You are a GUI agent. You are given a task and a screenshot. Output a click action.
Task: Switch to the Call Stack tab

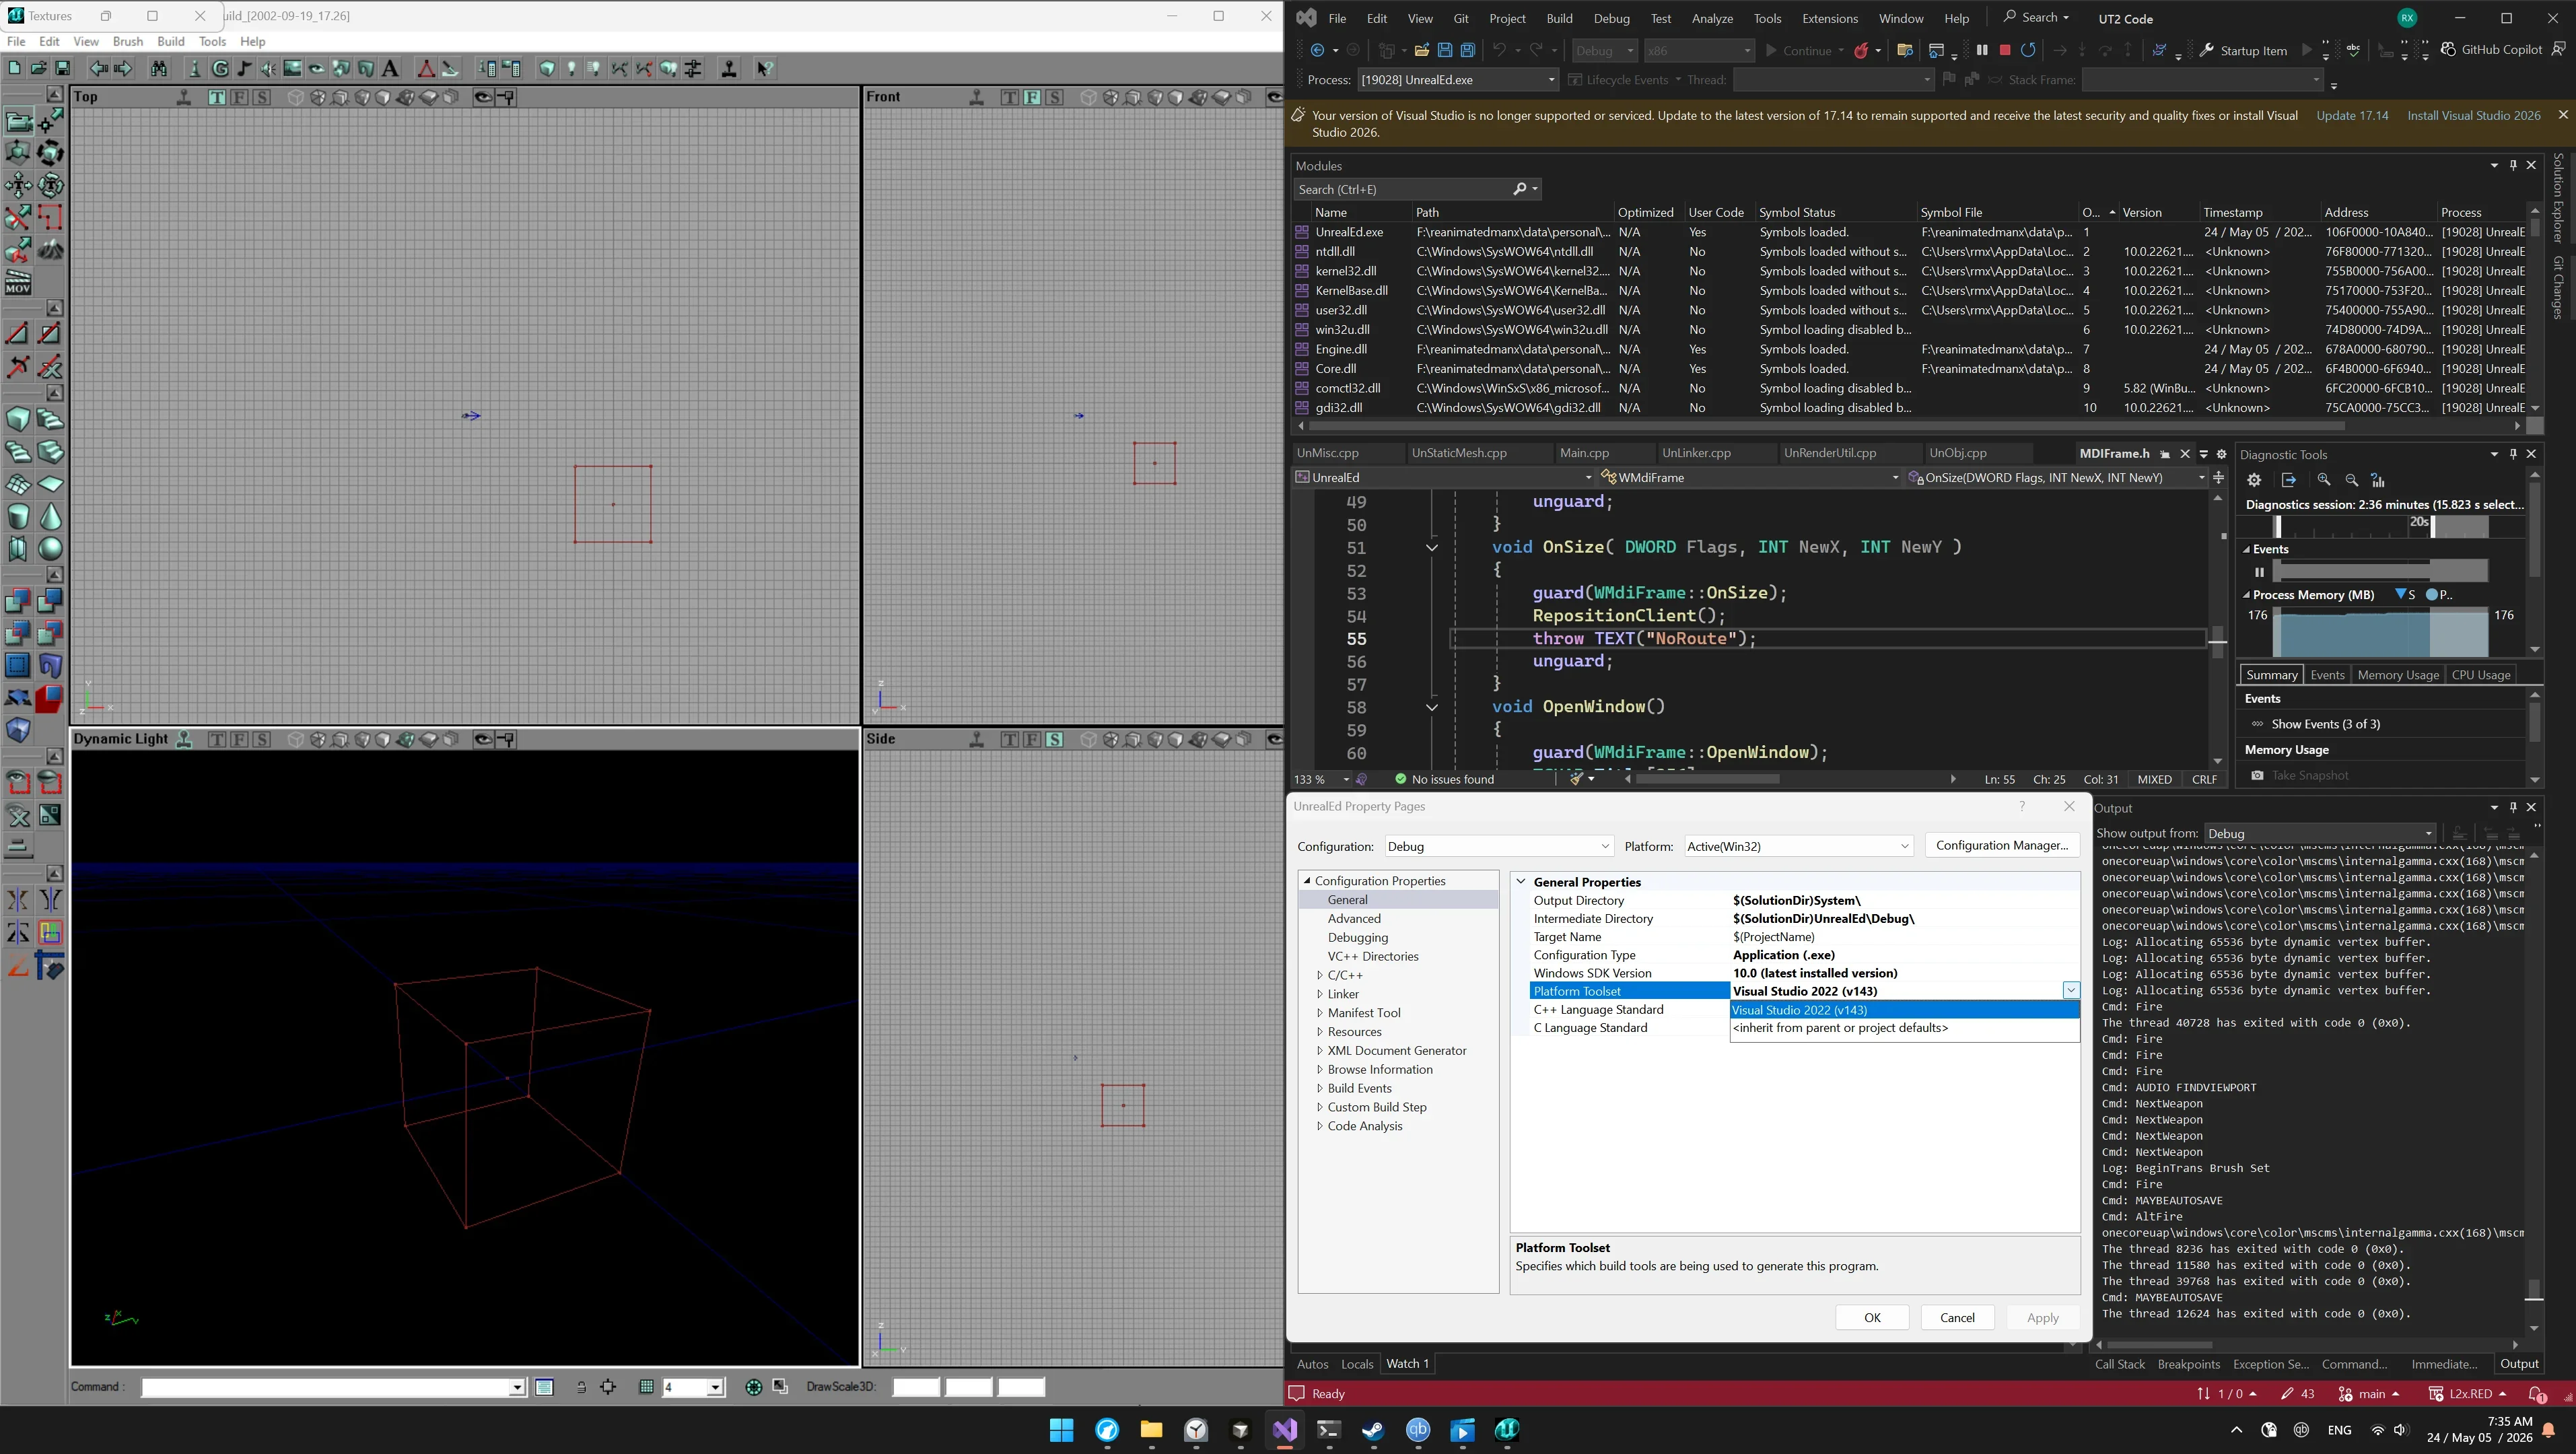2119,1364
